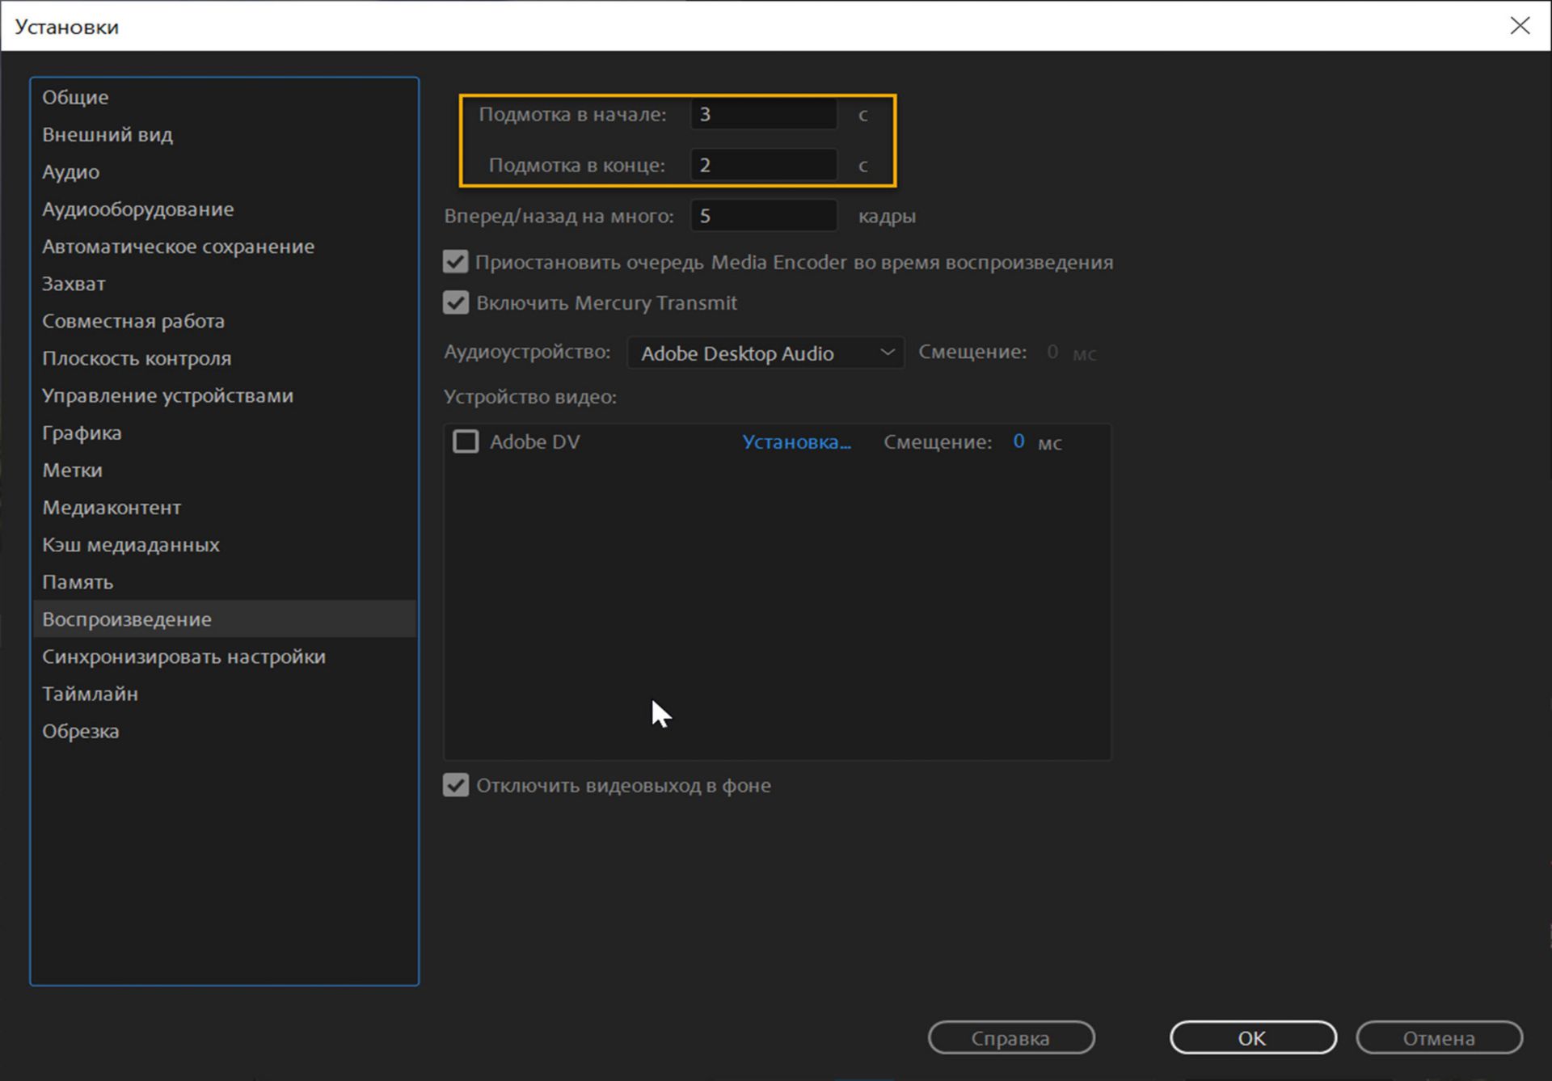The width and height of the screenshot is (1552, 1081).
Task: Open Adobe Desktop Audio device dropdown
Action: click(763, 352)
